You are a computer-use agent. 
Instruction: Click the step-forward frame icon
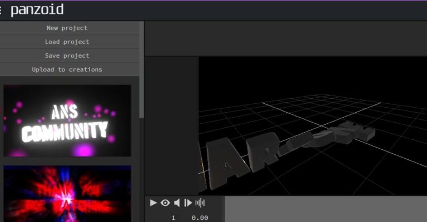tap(188, 203)
